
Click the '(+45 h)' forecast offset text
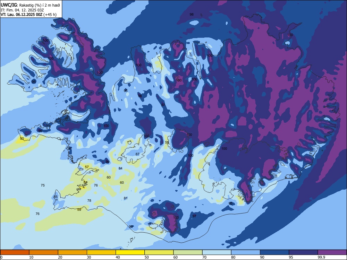(50, 15)
